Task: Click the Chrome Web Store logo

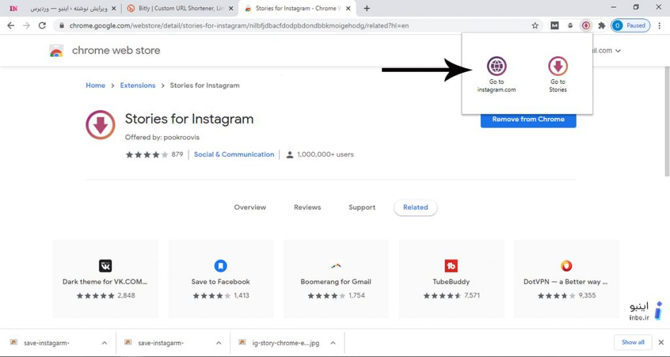Action: click(56, 50)
